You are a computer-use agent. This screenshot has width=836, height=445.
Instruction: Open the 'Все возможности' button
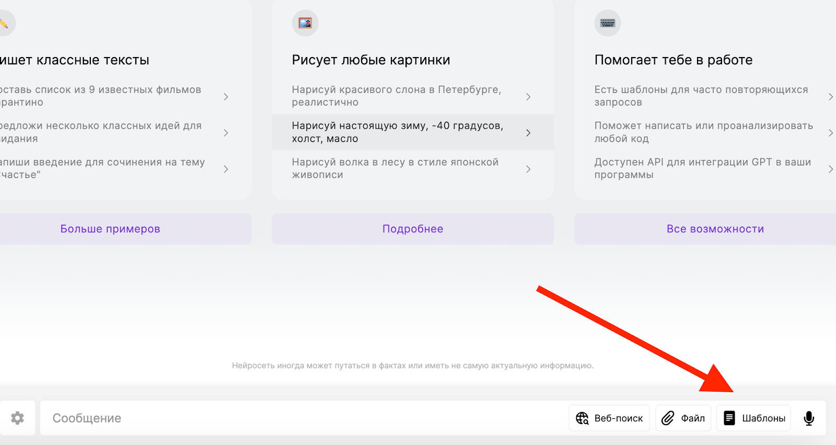[x=715, y=229]
